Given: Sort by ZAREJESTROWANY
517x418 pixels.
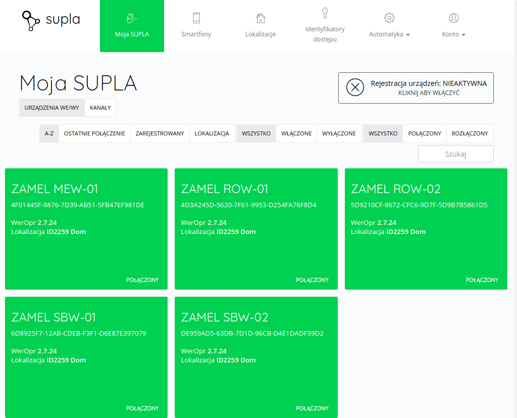Looking at the screenshot, I should click(160, 133).
